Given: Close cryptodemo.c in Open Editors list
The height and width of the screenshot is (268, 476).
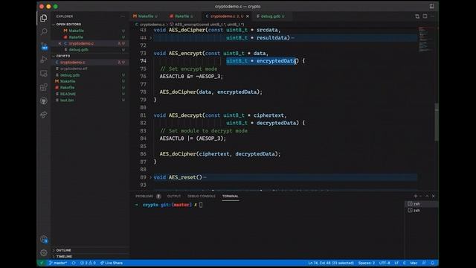Looking at the screenshot, I should pyautogui.click(x=59, y=43).
